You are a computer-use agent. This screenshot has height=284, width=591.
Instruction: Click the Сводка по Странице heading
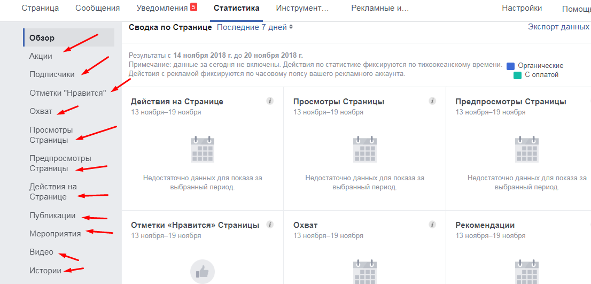pos(170,27)
